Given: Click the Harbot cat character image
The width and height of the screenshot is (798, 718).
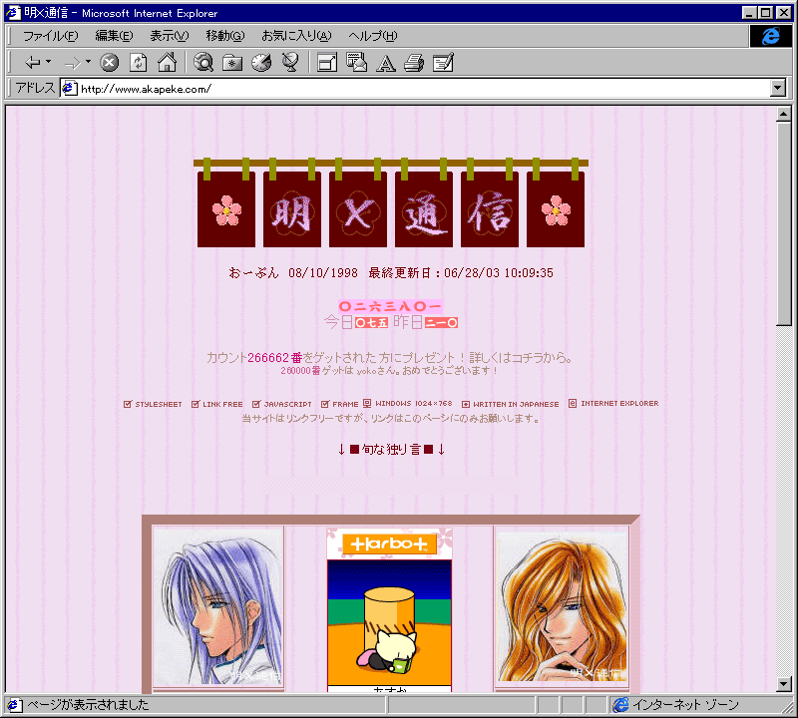Looking at the screenshot, I should pos(390,623).
